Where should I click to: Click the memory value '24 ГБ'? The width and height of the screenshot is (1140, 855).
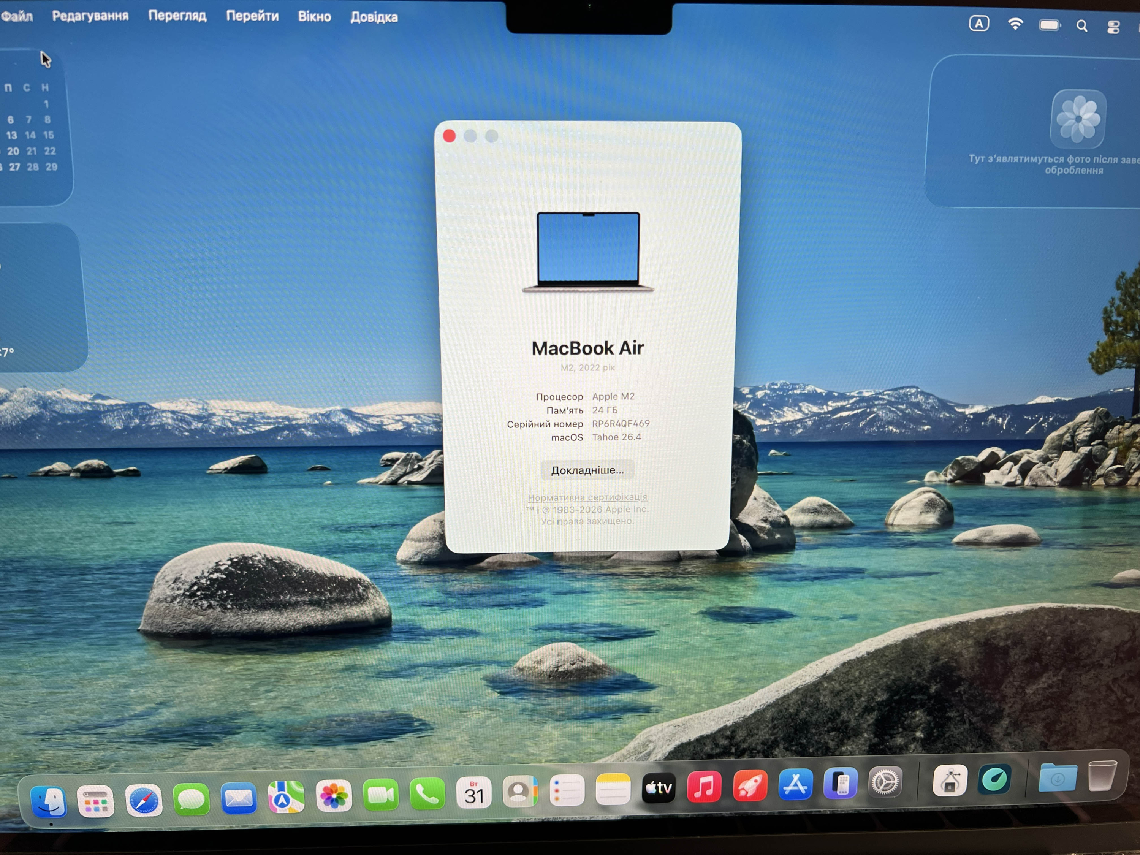605,410
